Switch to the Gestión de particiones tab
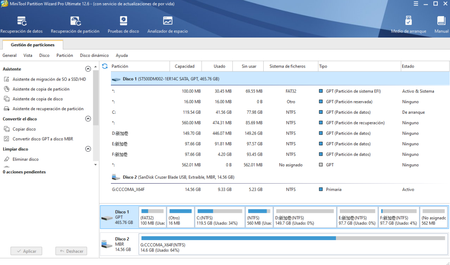The height and width of the screenshot is (265, 450). click(x=32, y=45)
